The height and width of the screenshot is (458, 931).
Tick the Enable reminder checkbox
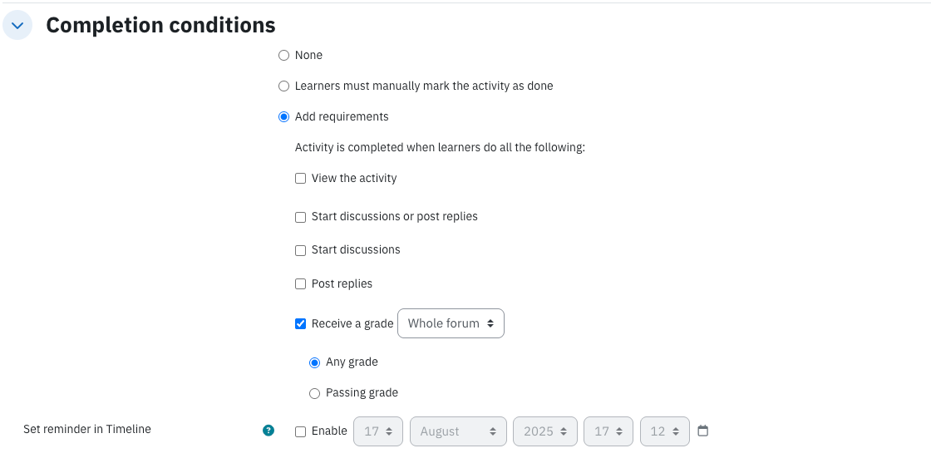[300, 431]
